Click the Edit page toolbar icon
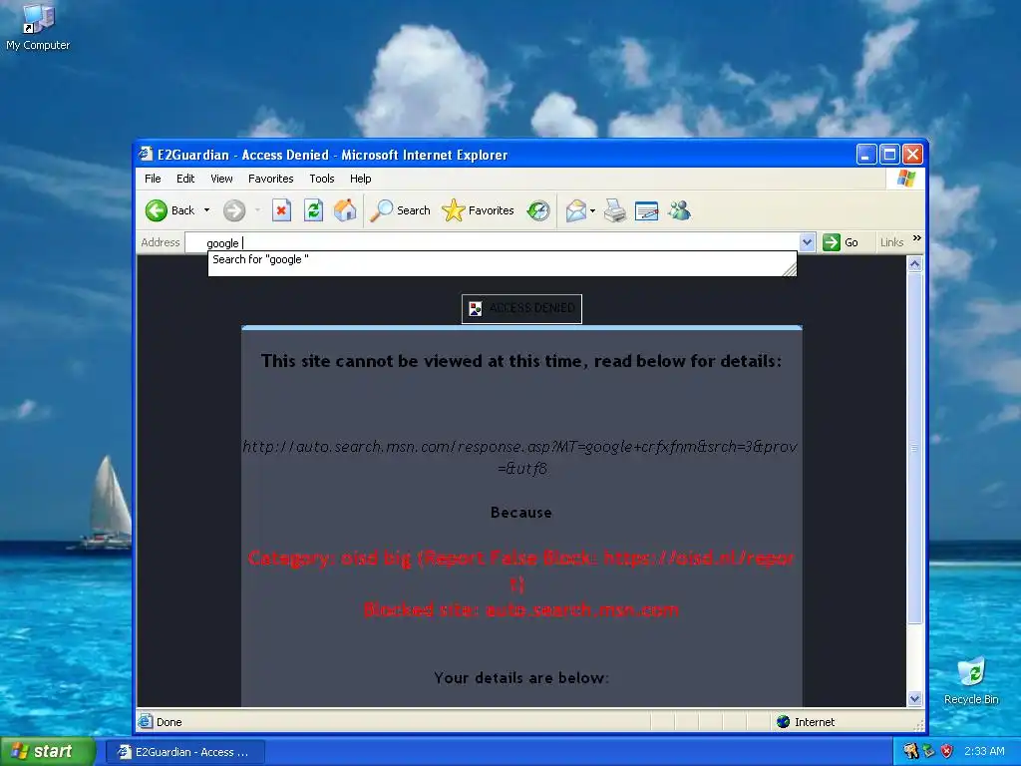The height and width of the screenshot is (766, 1021). coord(646,210)
